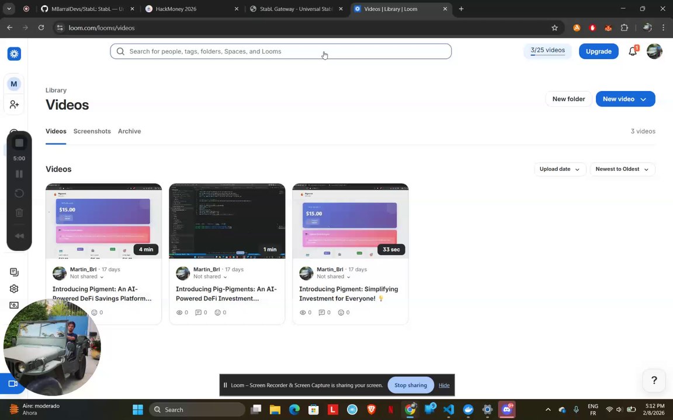673x420 pixels.
Task: Open the 1 min code editor thumbnail
Action: (x=227, y=221)
